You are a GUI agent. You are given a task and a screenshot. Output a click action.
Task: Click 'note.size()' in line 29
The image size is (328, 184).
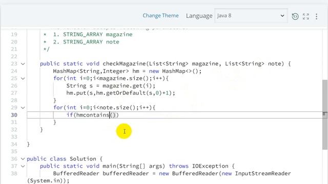click(117, 108)
